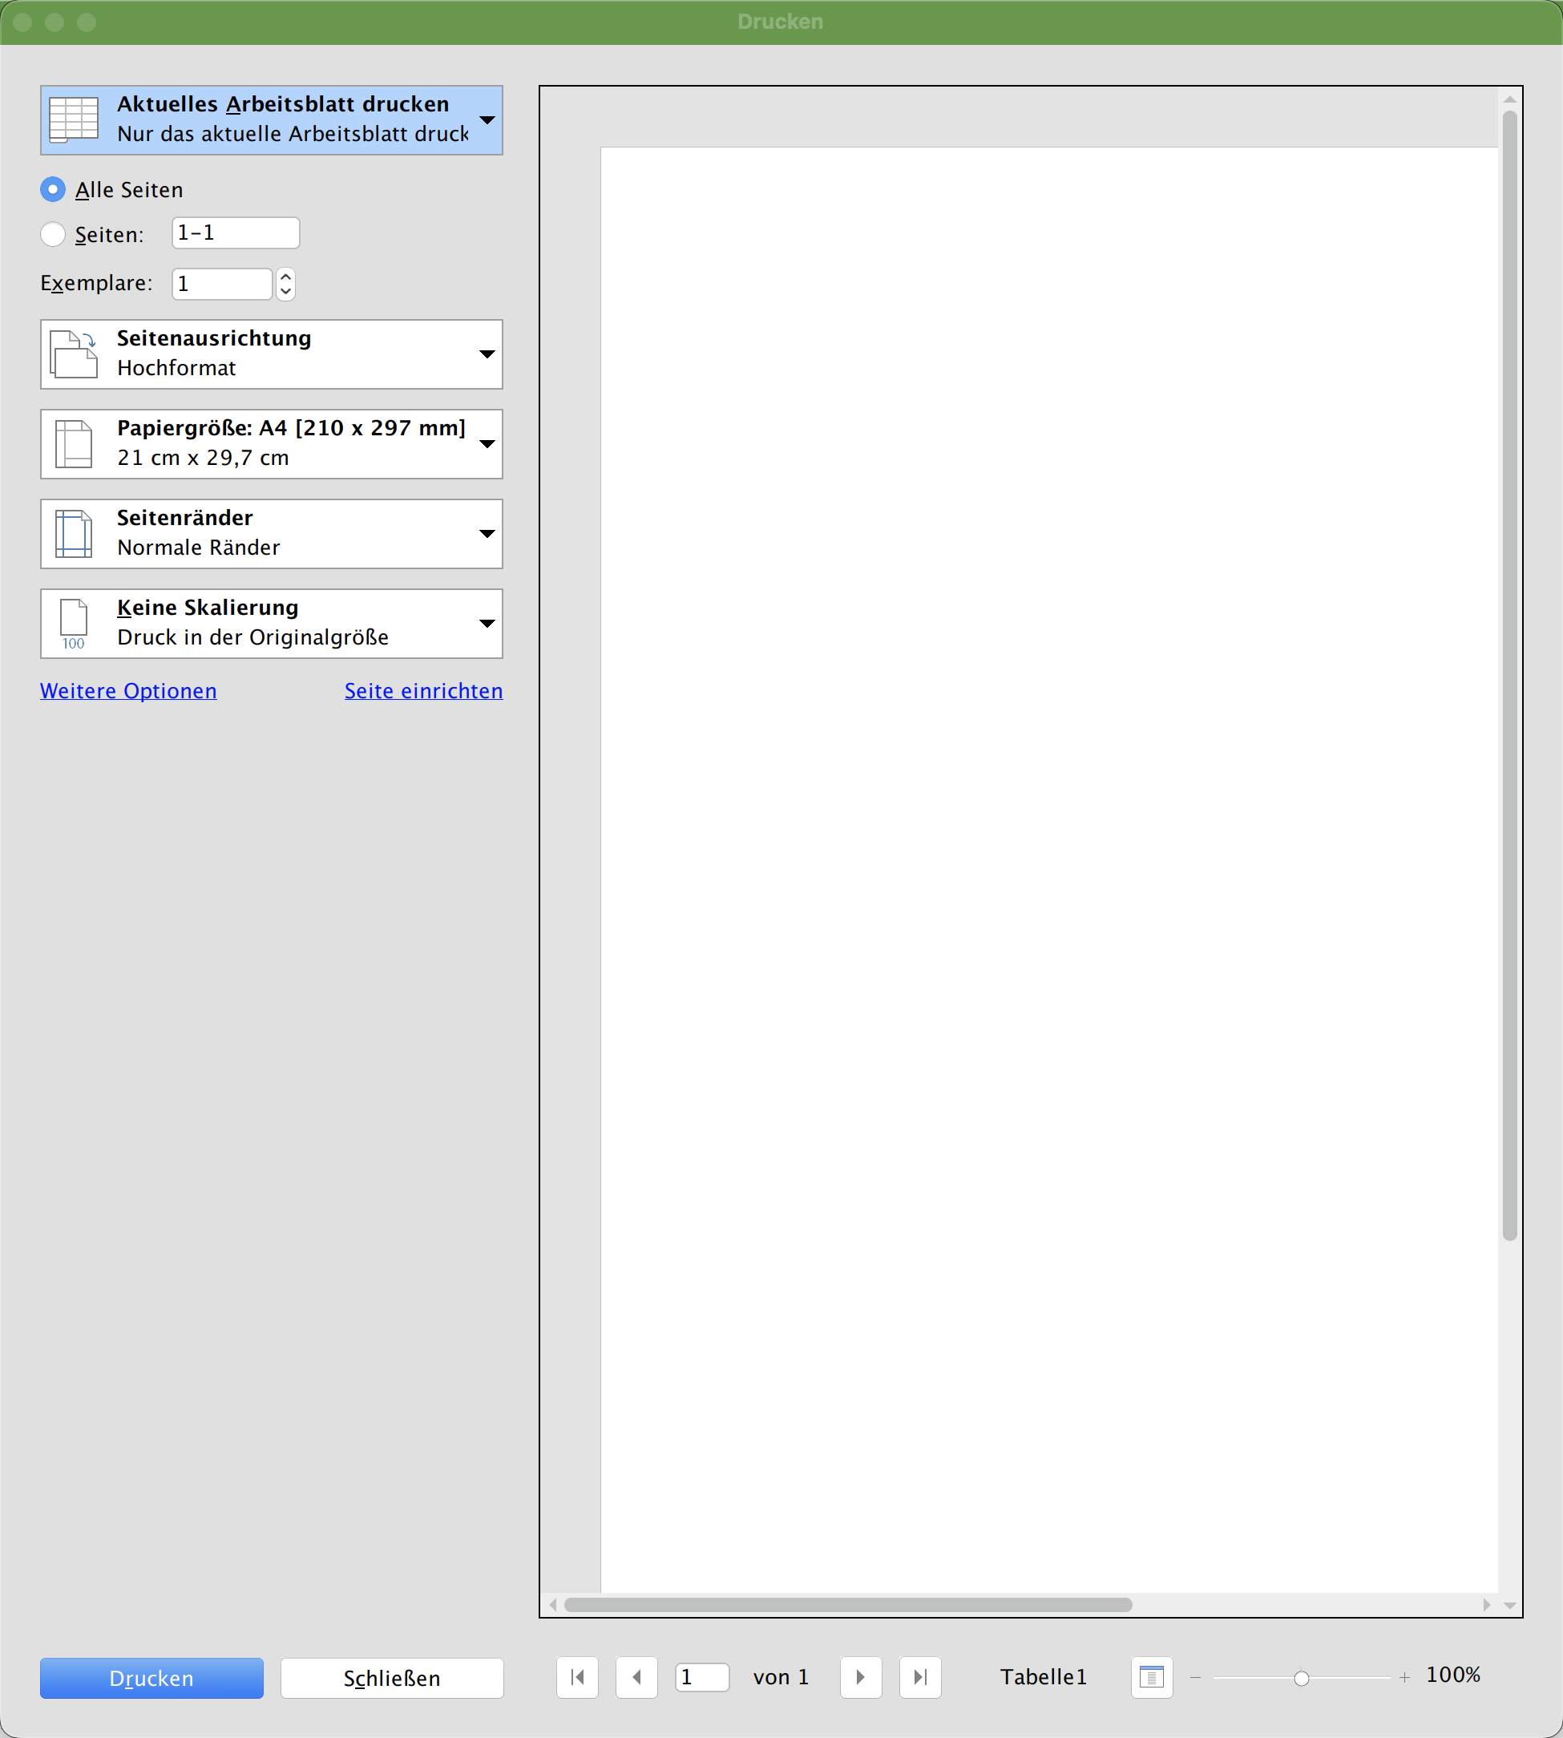The height and width of the screenshot is (1738, 1563).
Task: Zoom in with the plus icon
Action: (1404, 1677)
